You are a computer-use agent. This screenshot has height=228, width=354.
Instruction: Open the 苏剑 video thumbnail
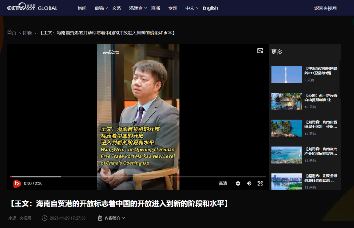click(x=286, y=101)
